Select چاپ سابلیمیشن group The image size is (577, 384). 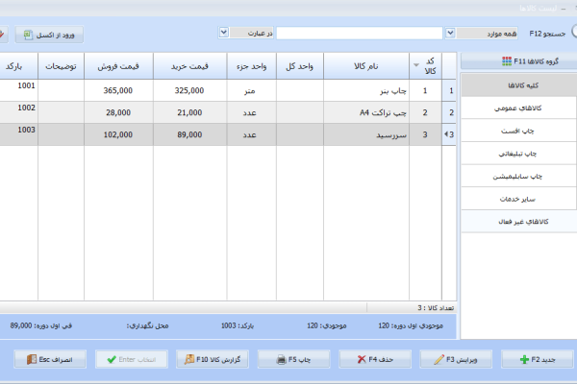[519, 177]
